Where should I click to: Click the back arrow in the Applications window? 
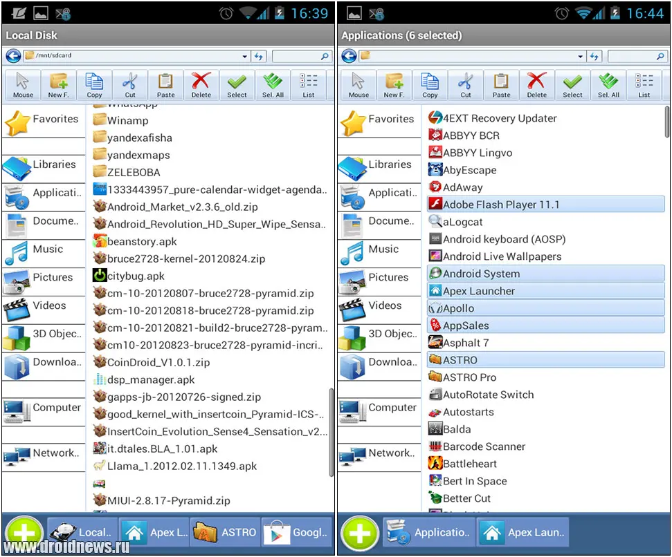tap(349, 56)
